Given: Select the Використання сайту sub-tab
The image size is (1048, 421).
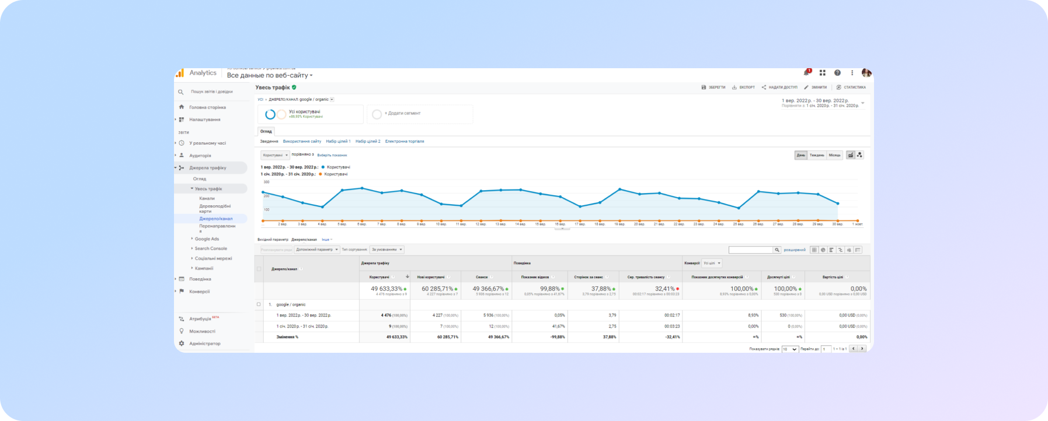Looking at the screenshot, I should [302, 141].
